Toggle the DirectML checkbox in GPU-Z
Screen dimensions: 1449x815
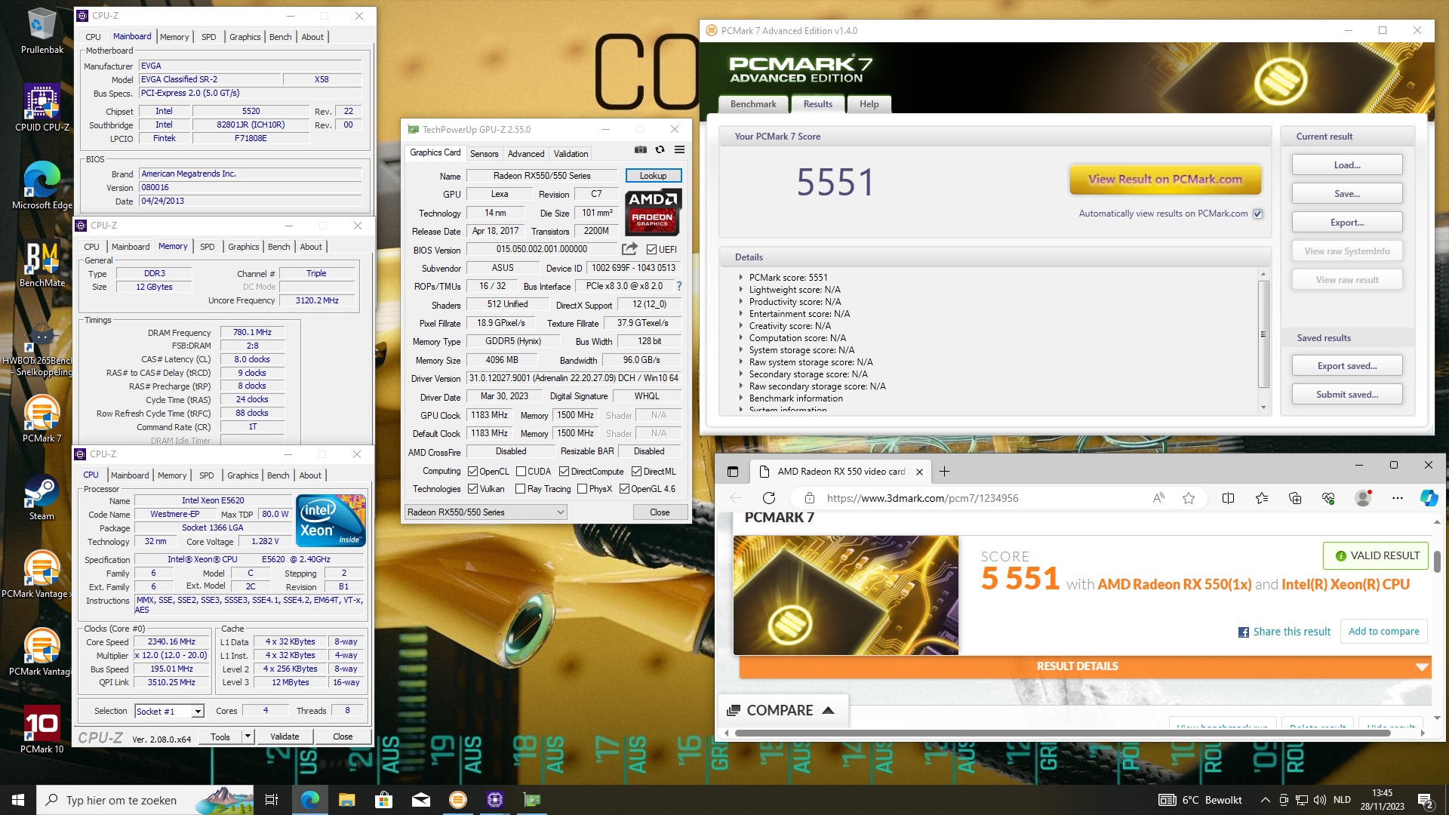click(x=636, y=472)
